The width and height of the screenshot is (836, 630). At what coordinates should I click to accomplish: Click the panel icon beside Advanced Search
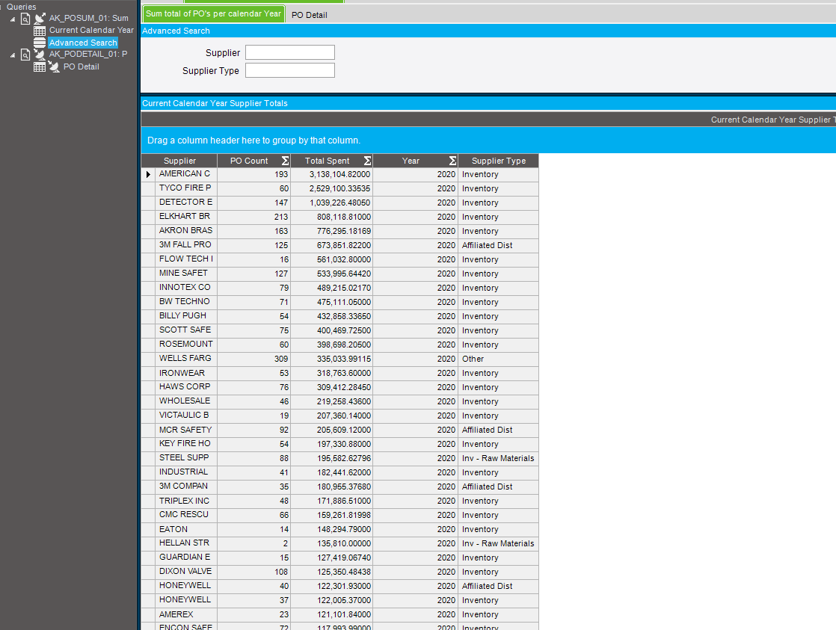tap(40, 43)
